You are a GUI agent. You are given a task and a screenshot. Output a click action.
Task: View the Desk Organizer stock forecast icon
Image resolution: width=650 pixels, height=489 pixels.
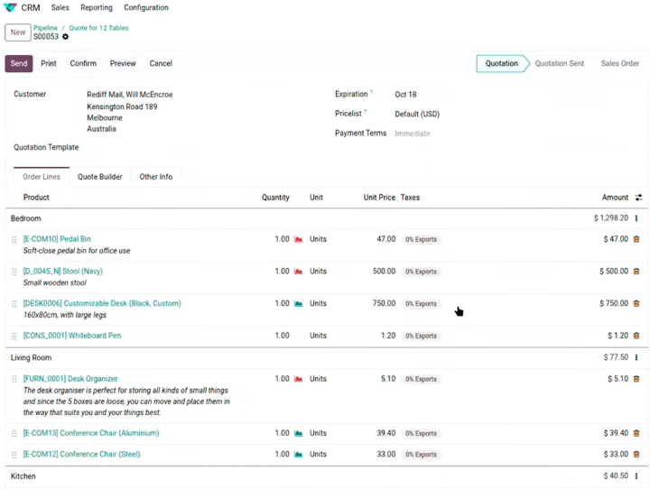click(298, 379)
